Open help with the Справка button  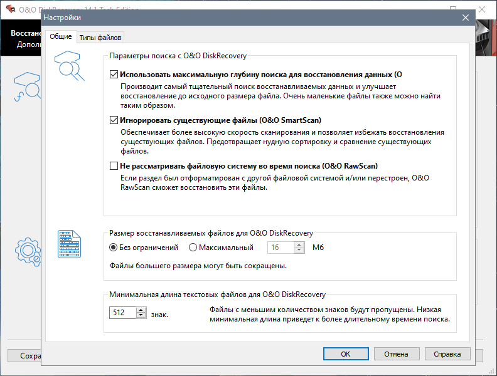(446, 354)
